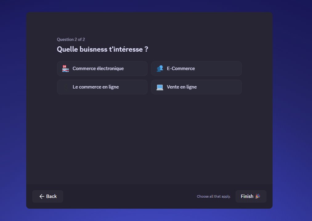Click the laptop icon beside Vente en ligne
Image resolution: width=312 pixels, height=221 pixels.
pyautogui.click(x=160, y=87)
